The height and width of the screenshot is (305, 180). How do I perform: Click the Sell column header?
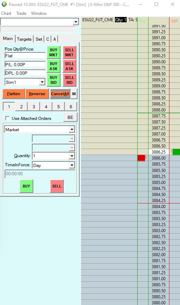[x=174, y=21]
